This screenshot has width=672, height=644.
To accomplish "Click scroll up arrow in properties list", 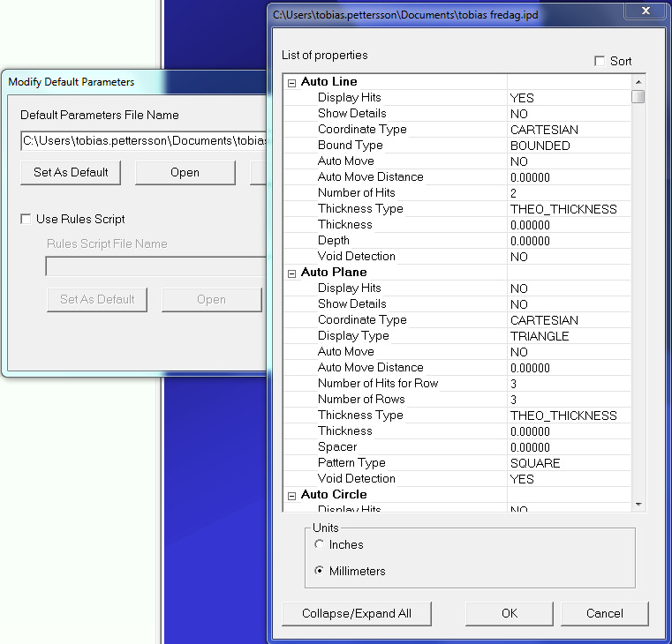I will 638,82.
